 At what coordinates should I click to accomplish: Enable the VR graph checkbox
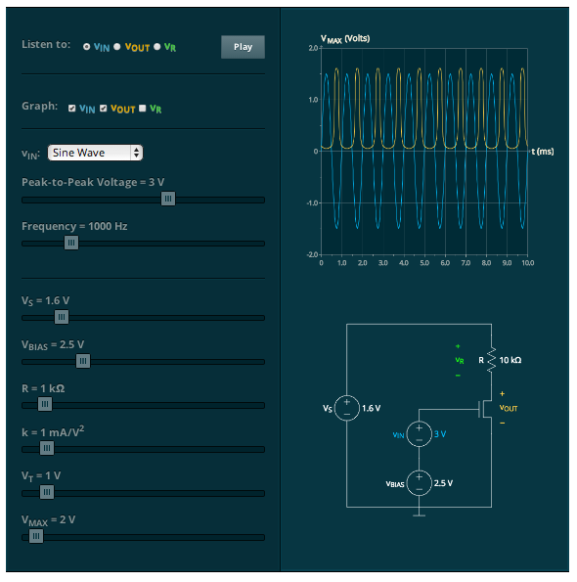click(x=143, y=109)
